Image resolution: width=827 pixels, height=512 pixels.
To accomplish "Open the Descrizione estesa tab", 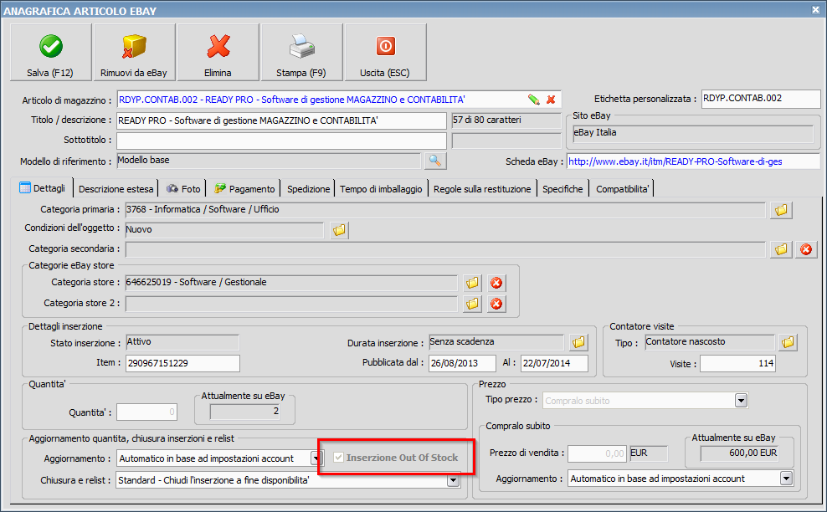I will pos(116,189).
